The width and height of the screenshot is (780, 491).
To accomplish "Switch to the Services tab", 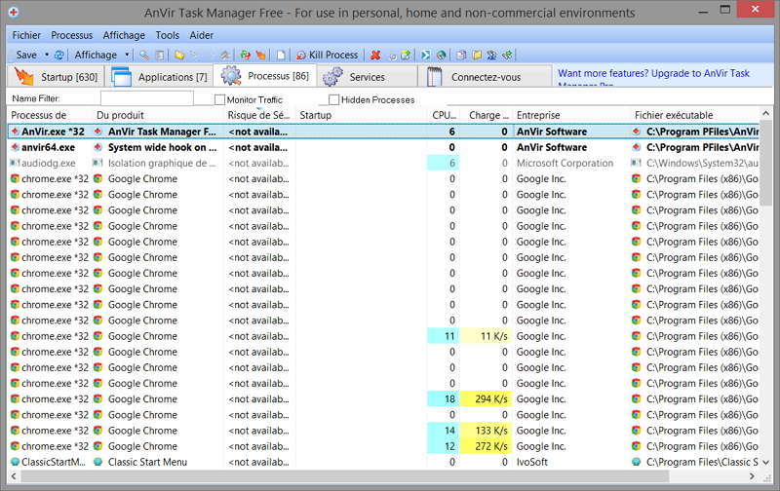I will (x=368, y=77).
